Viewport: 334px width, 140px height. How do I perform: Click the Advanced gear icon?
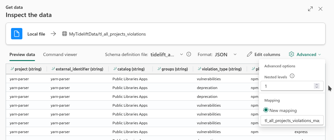tap(291, 54)
